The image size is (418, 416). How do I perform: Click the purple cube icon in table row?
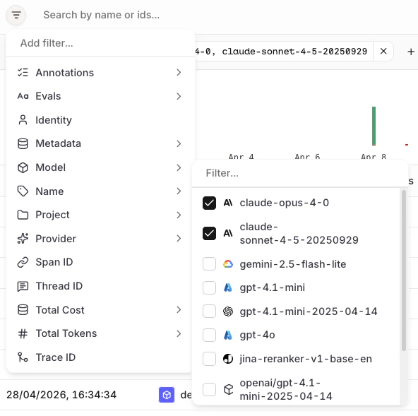click(167, 395)
